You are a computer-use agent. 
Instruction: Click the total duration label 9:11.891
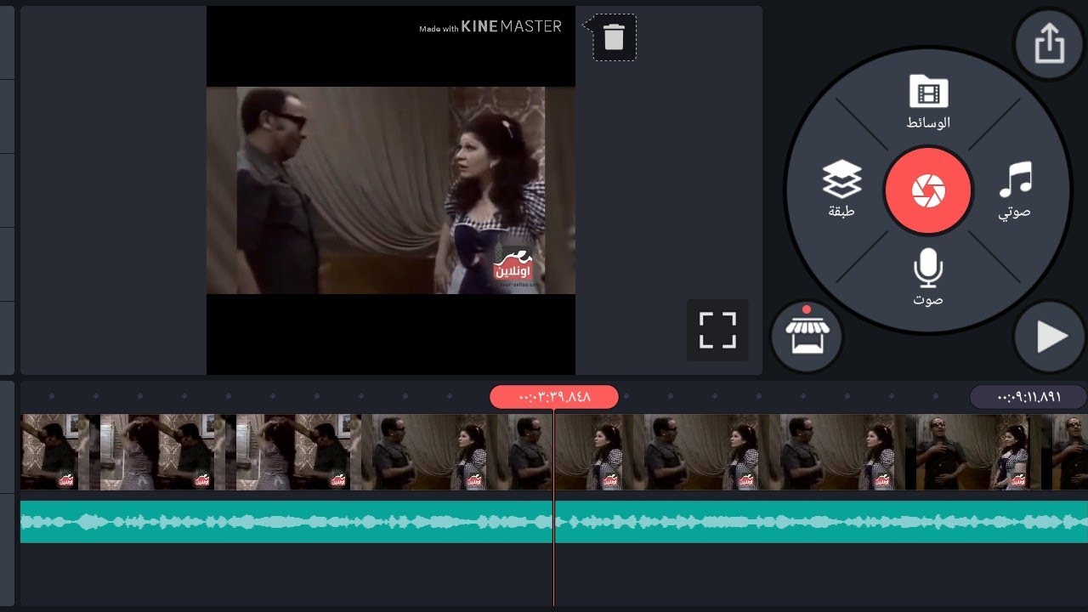tap(1028, 397)
